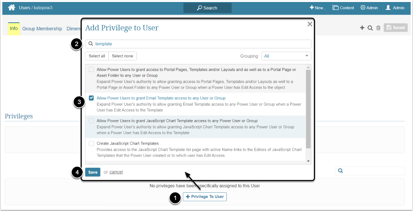
Task: Click the Saved button
Action: (396, 28)
